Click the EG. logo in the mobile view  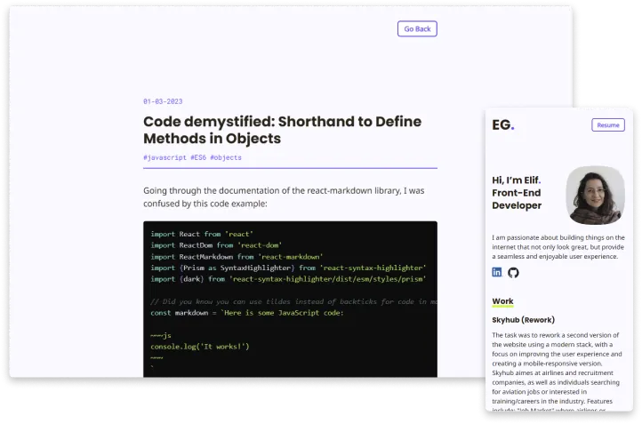click(503, 124)
